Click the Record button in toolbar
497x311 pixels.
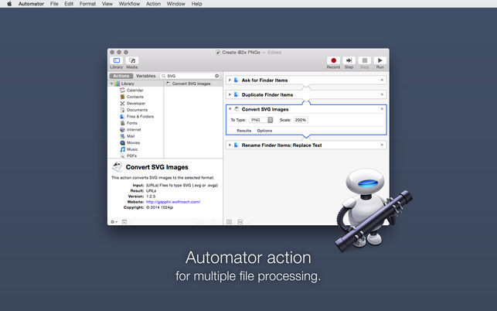click(333, 60)
